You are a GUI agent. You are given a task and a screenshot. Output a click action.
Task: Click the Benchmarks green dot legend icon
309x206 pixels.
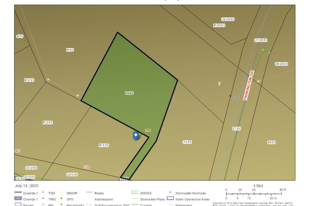click(61, 204)
